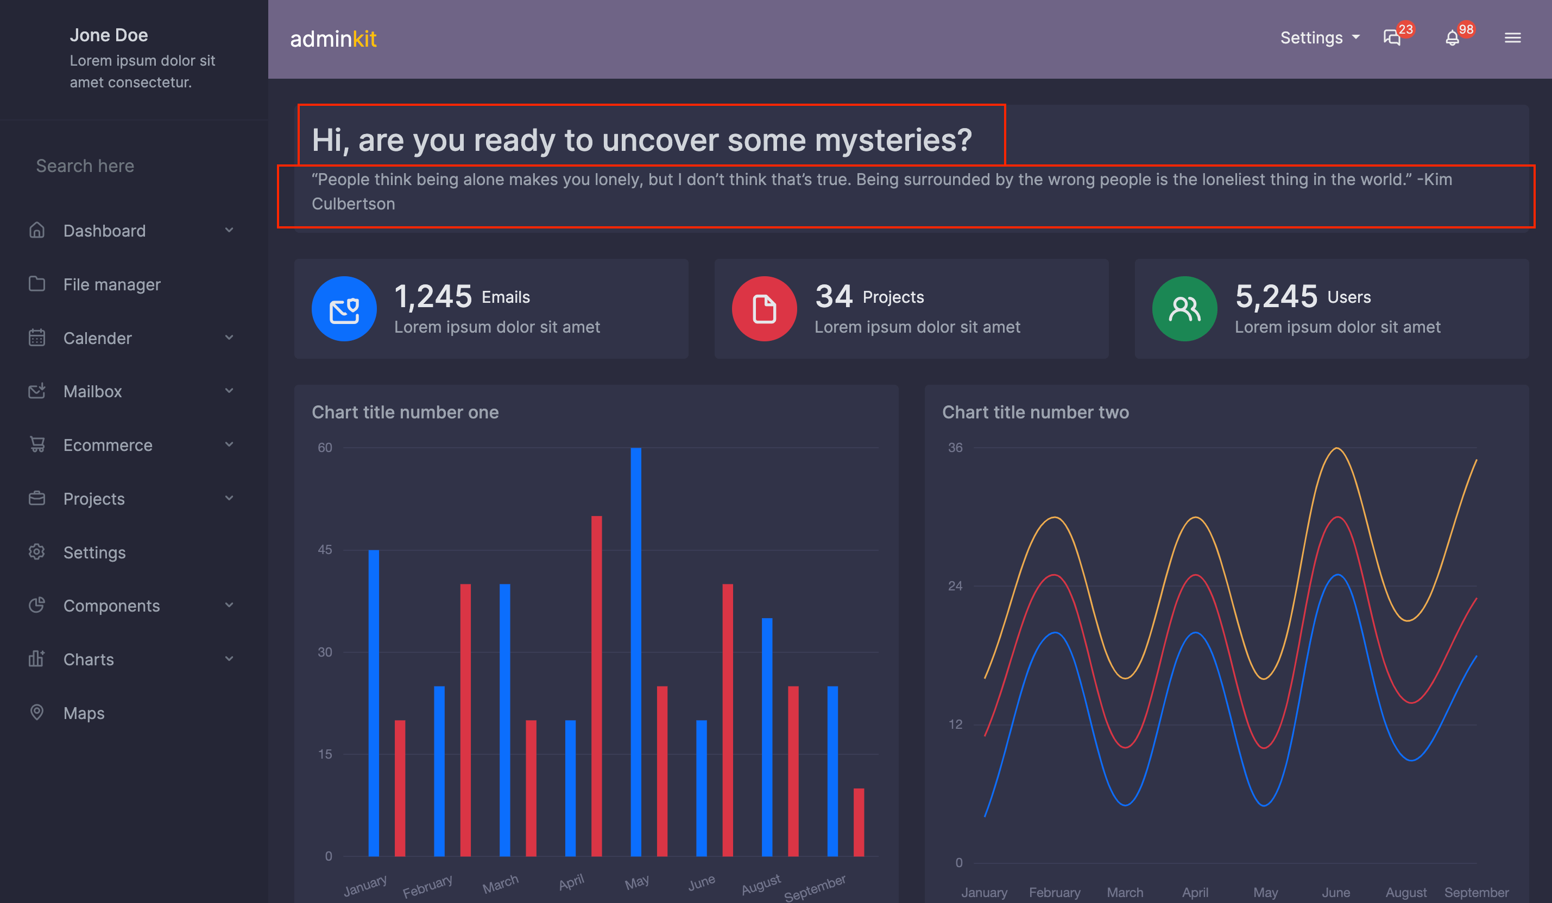Open notifications bell with 98 badge
This screenshot has width=1552, height=903.
(1452, 37)
